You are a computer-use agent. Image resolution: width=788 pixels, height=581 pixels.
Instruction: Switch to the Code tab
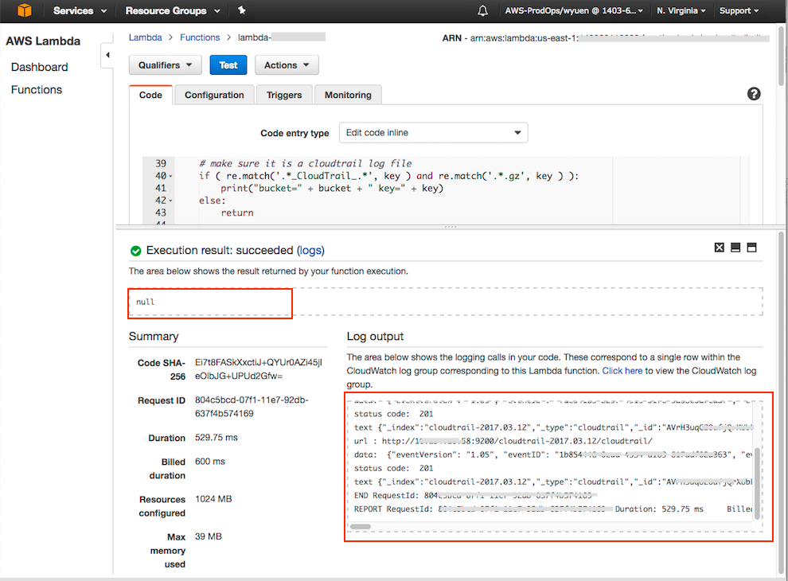(150, 95)
